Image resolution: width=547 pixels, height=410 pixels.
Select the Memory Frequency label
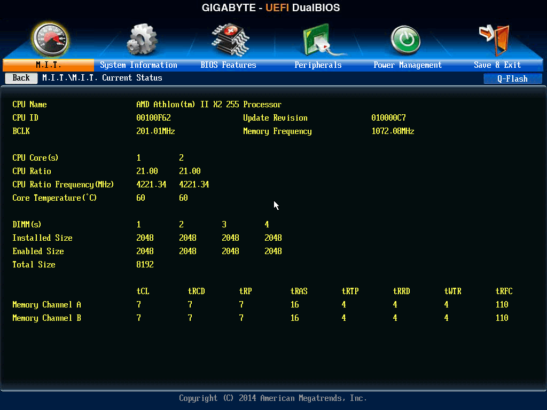coord(277,131)
